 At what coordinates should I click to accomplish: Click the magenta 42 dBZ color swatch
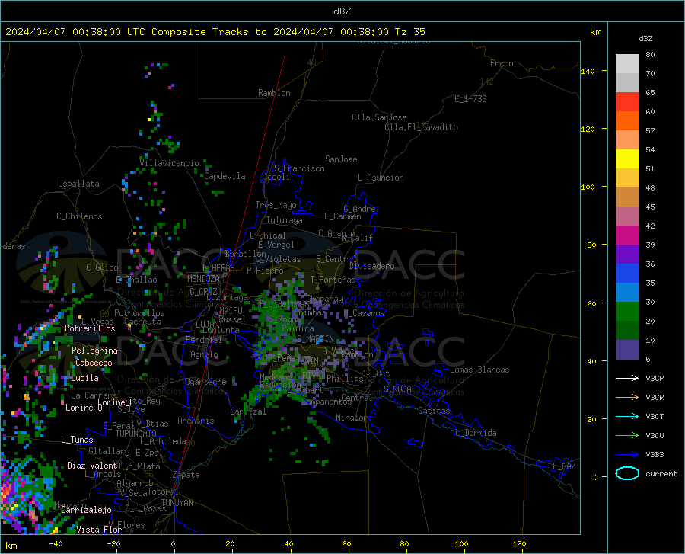(627, 235)
